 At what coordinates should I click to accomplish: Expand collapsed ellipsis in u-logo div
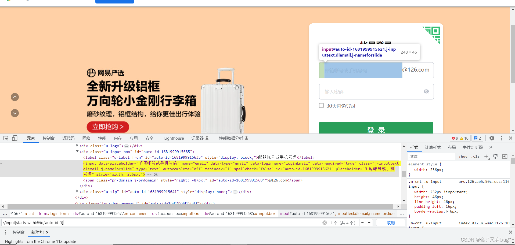tap(127, 146)
